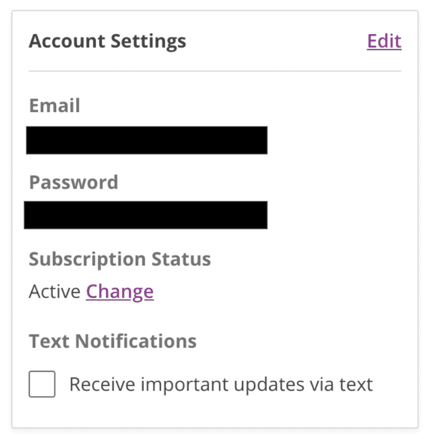
Task: Open the Edit link for Account Settings
Action: click(384, 41)
